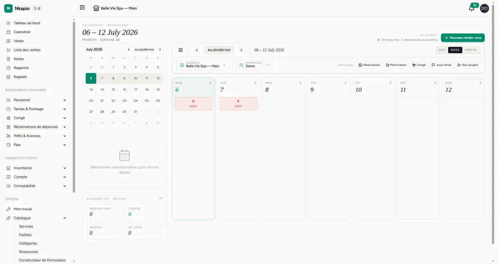Expand the Personnel sidebar section chevron
This screenshot has height=264, width=499.
pos(64,100)
